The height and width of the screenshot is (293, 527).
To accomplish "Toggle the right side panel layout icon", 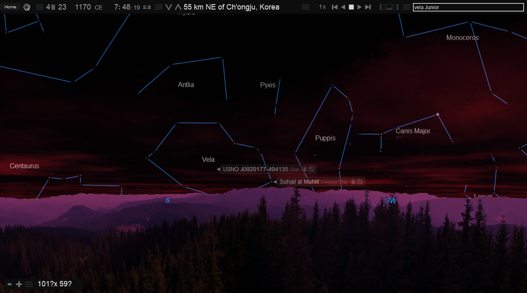I will 396,7.
